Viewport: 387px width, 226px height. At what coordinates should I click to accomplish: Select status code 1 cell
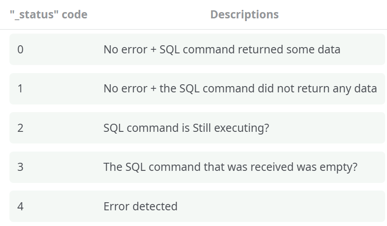click(x=20, y=88)
